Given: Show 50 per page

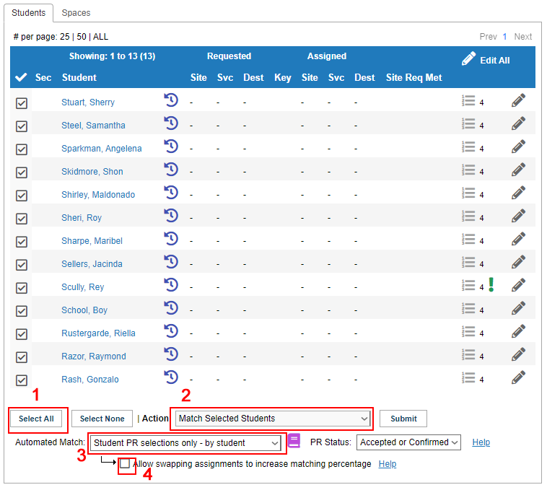Looking at the screenshot, I should click(x=82, y=37).
